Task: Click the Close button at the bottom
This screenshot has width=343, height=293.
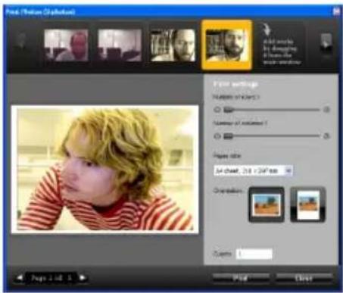Action: click(x=304, y=278)
